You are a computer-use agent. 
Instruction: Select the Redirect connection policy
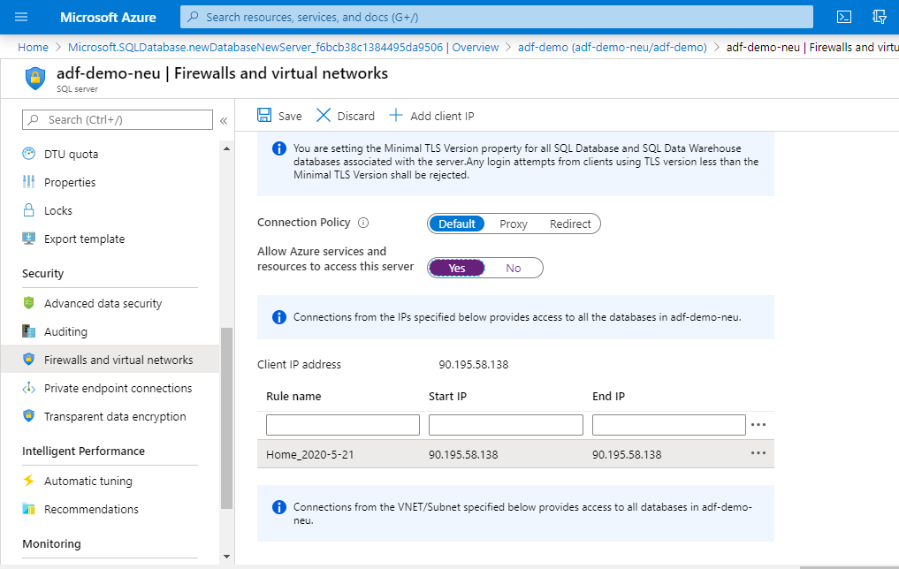click(570, 224)
